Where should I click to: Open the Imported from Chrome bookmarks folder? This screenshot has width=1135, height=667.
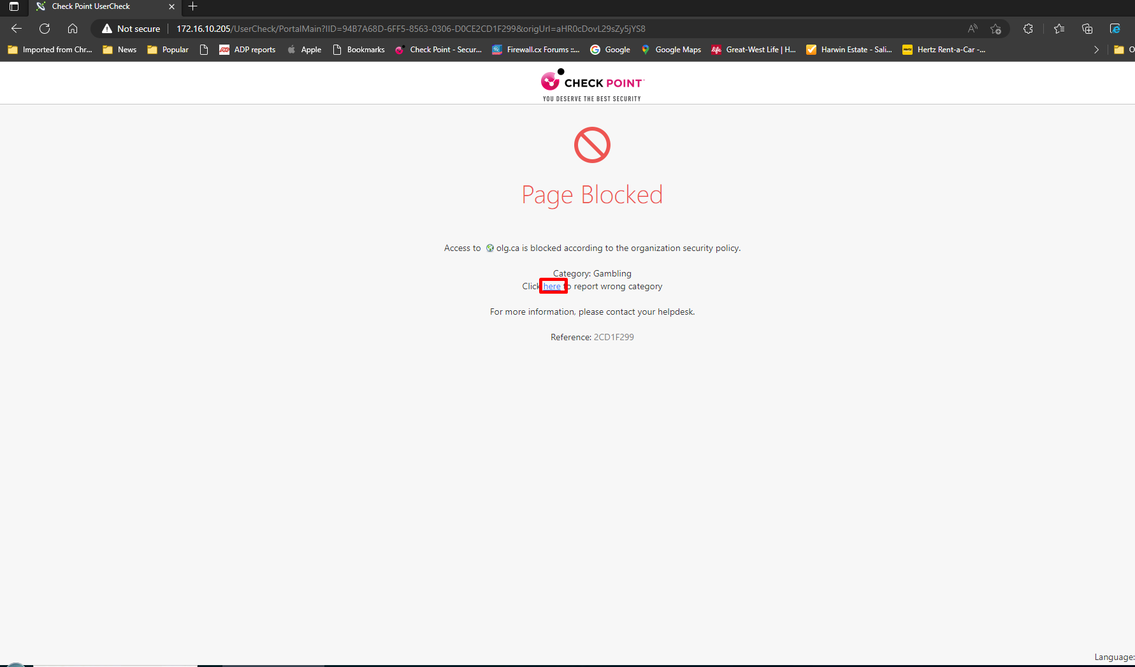pyautogui.click(x=50, y=50)
